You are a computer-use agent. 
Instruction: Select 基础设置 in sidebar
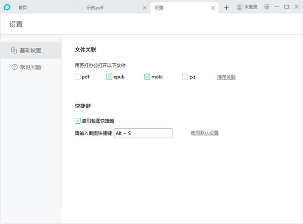pyautogui.click(x=31, y=50)
